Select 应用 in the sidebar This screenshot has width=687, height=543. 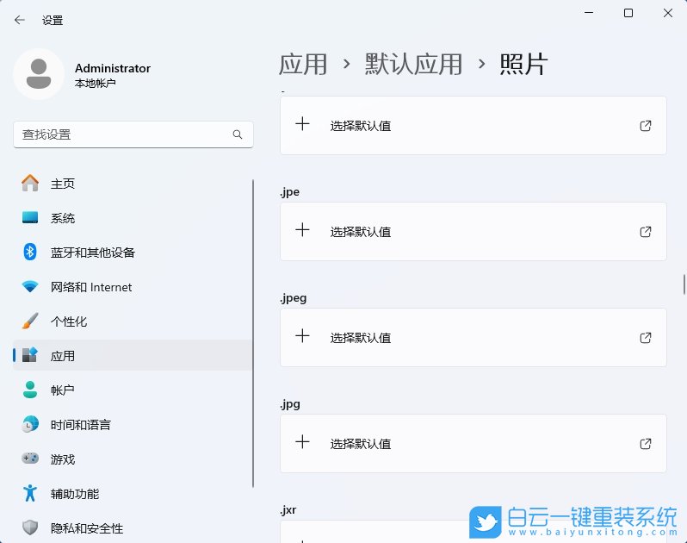133,356
